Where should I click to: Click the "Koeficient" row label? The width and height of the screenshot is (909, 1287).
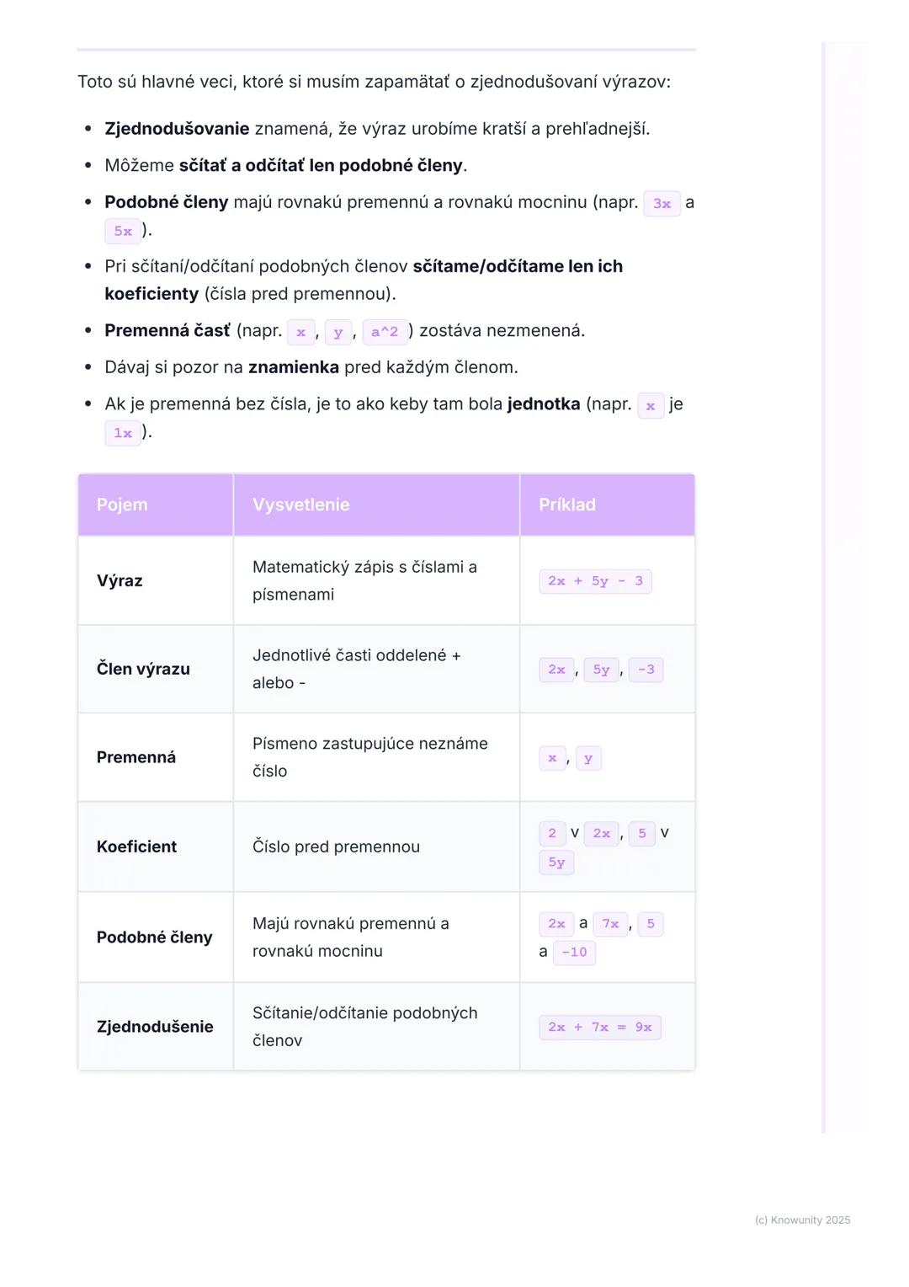(136, 846)
